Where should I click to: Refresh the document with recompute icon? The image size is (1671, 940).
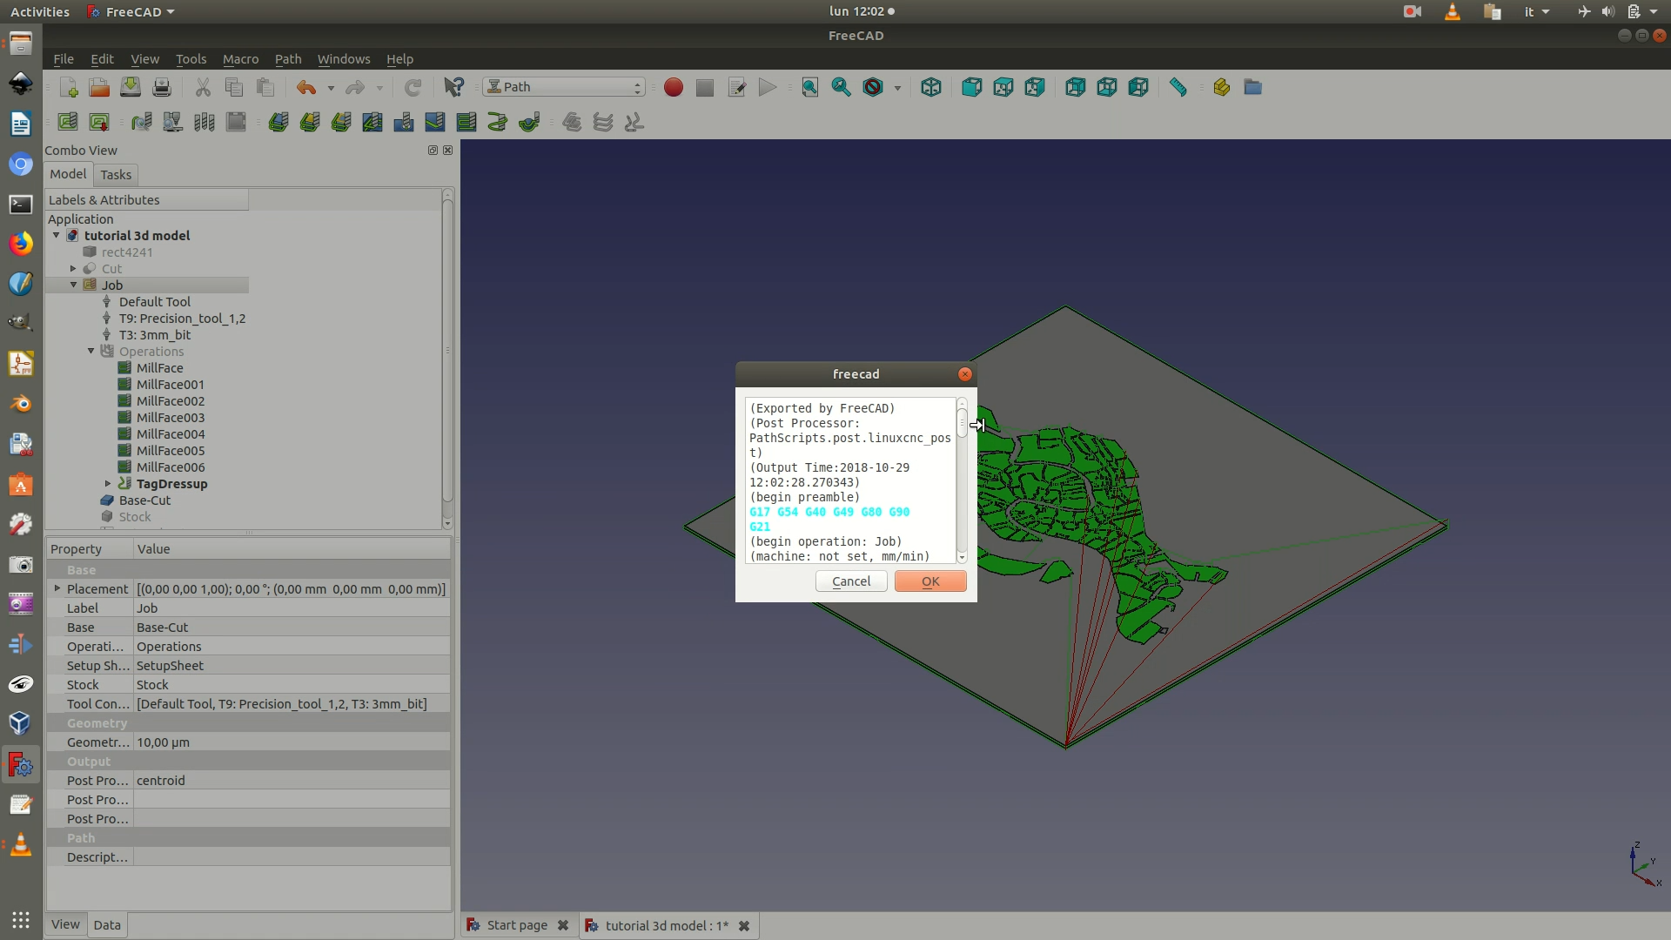(413, 87)
